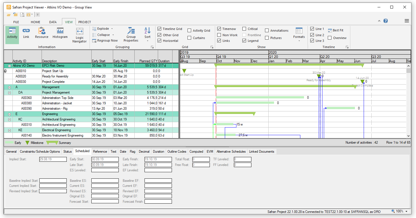This screenshot has height=218, width=416.
Task: Collapse the KC Architectural Engineering group
Action: [10, 120]
